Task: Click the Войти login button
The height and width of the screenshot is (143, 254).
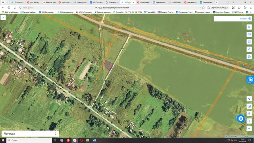Action: (x=245, y=19)
